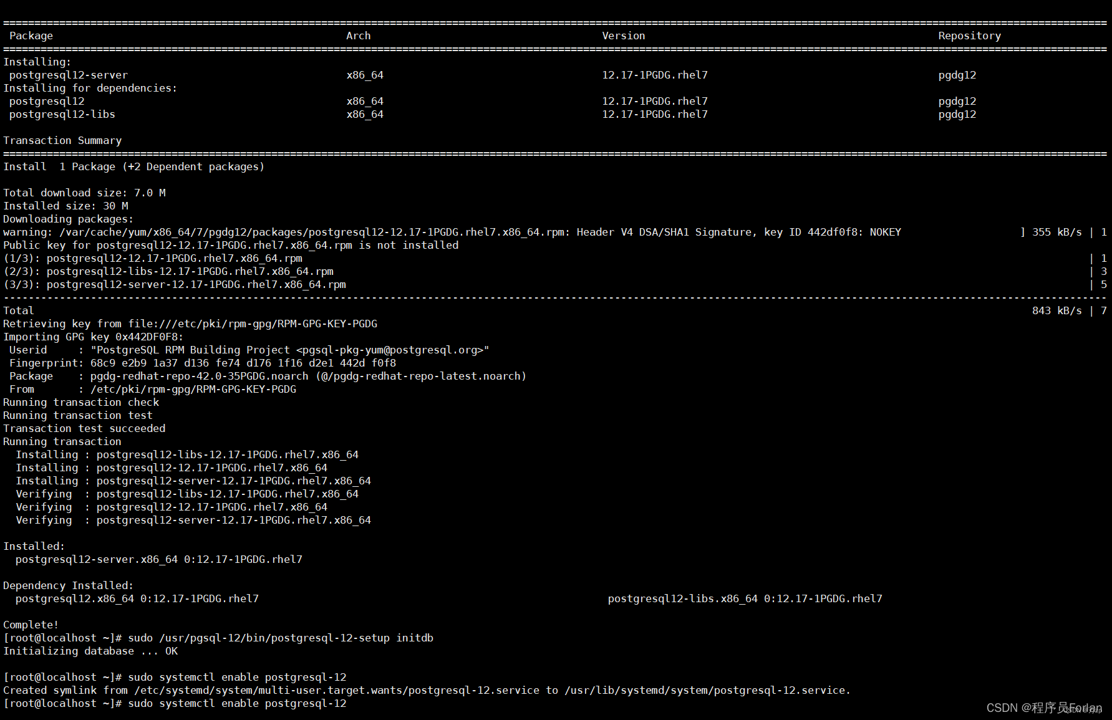This screenshot has width=1112, height=720.
Task: Click the "Repository" column header
Action: pos(970,36)
